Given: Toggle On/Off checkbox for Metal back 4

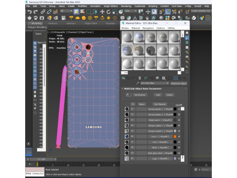Looking at the screenshot, I should click(179, 120).
